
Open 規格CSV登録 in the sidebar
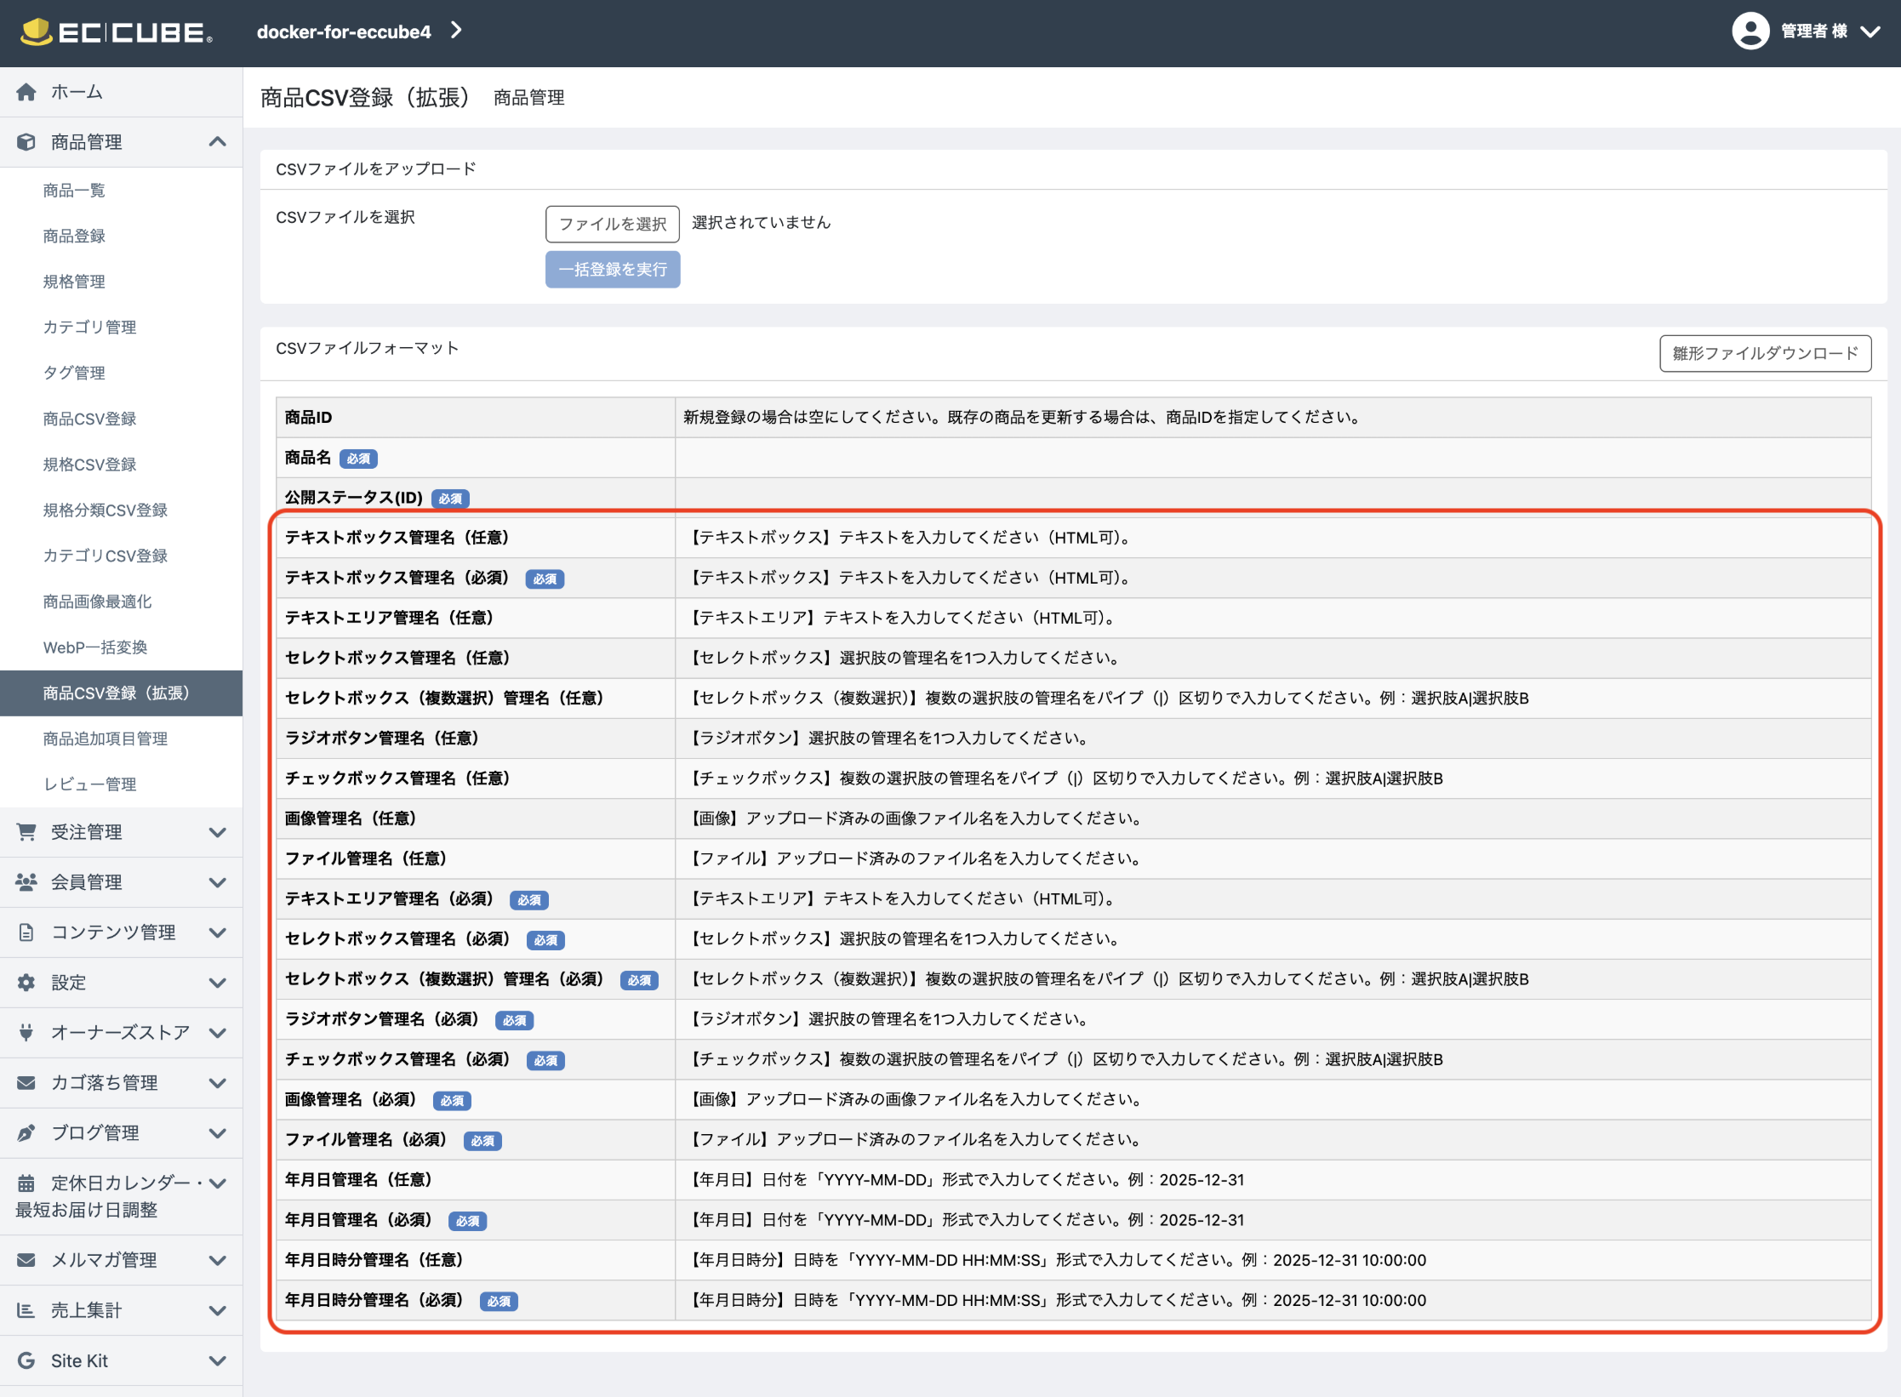tap(121, 465)
